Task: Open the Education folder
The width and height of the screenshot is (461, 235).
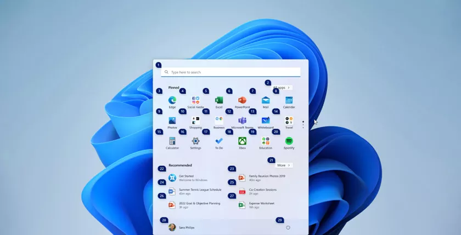Action: click(x=266, y=141)
